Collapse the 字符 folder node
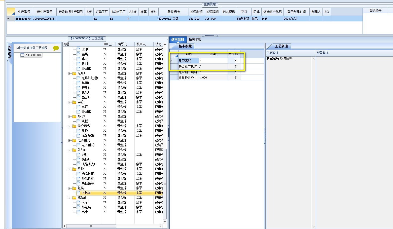 coord(69,102)
